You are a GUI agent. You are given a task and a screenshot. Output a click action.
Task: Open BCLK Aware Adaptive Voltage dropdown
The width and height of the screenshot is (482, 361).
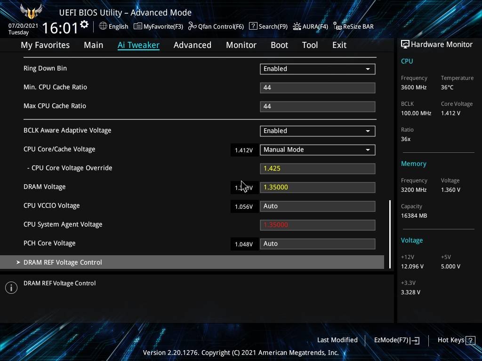pos(317,131)
